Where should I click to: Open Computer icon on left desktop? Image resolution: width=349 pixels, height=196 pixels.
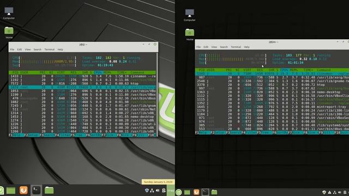coord(9,13)
